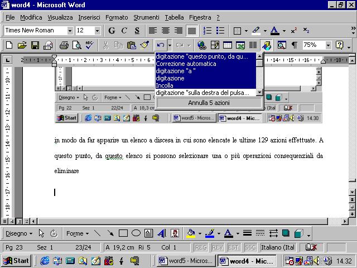Open the Strumenti menu

[x=146, y=17]
